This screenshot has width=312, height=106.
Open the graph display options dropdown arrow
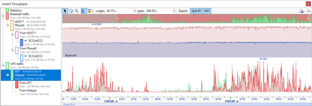point(93,11)
